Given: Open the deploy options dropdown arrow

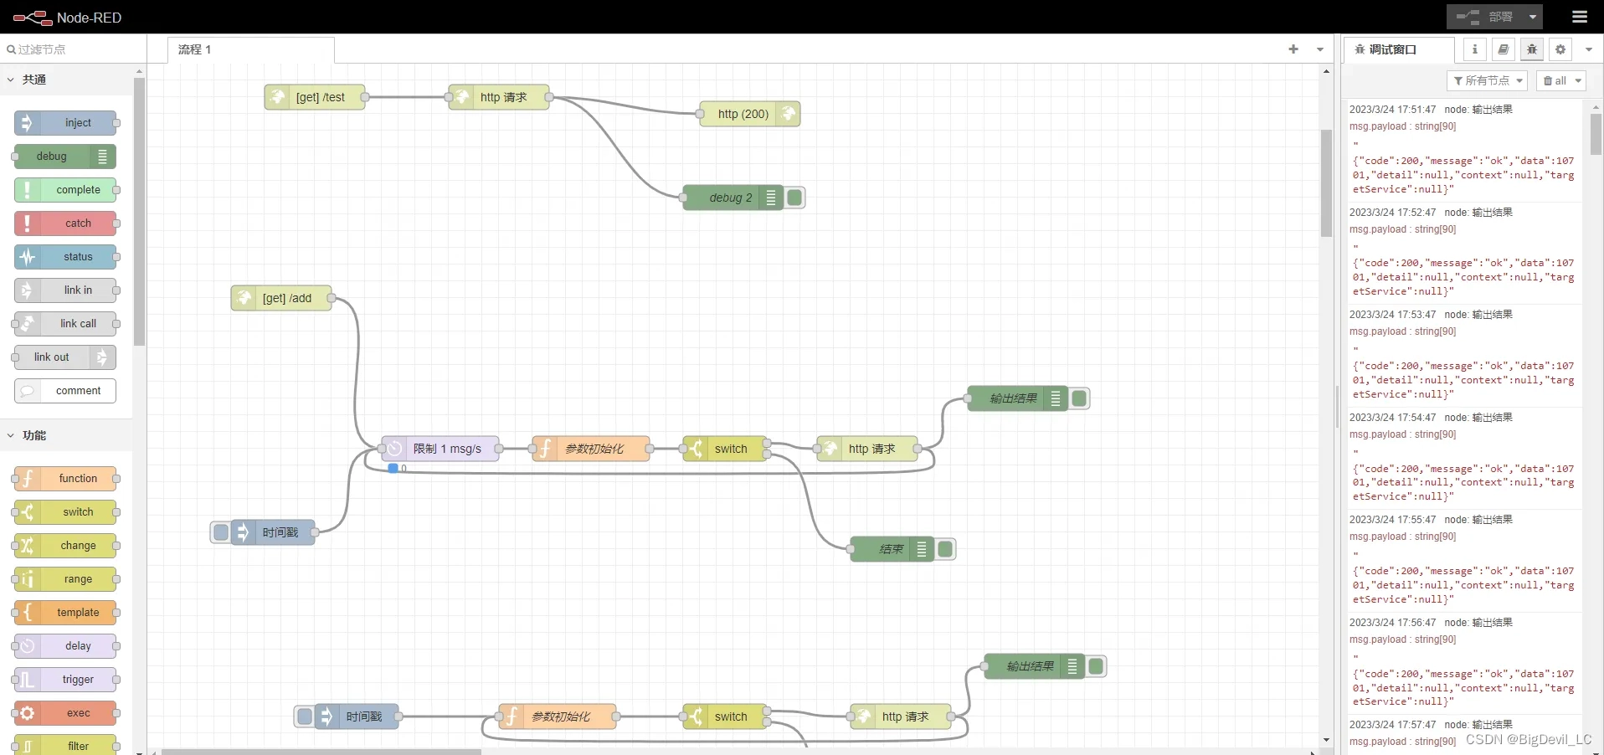Looking at the screenshot, I should click(1533, 17).
